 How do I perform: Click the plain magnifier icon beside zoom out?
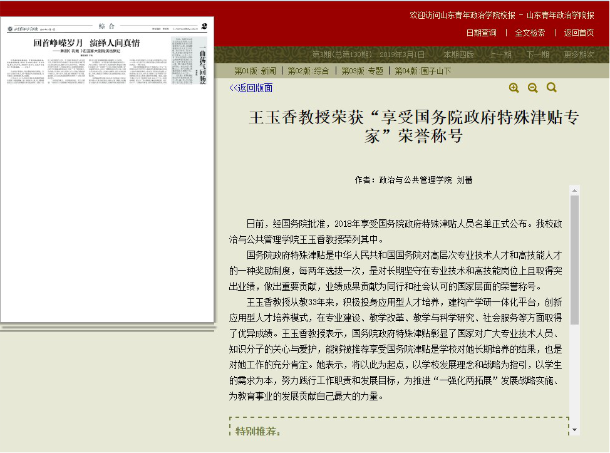pyautogui.click(x=551, y=88)
